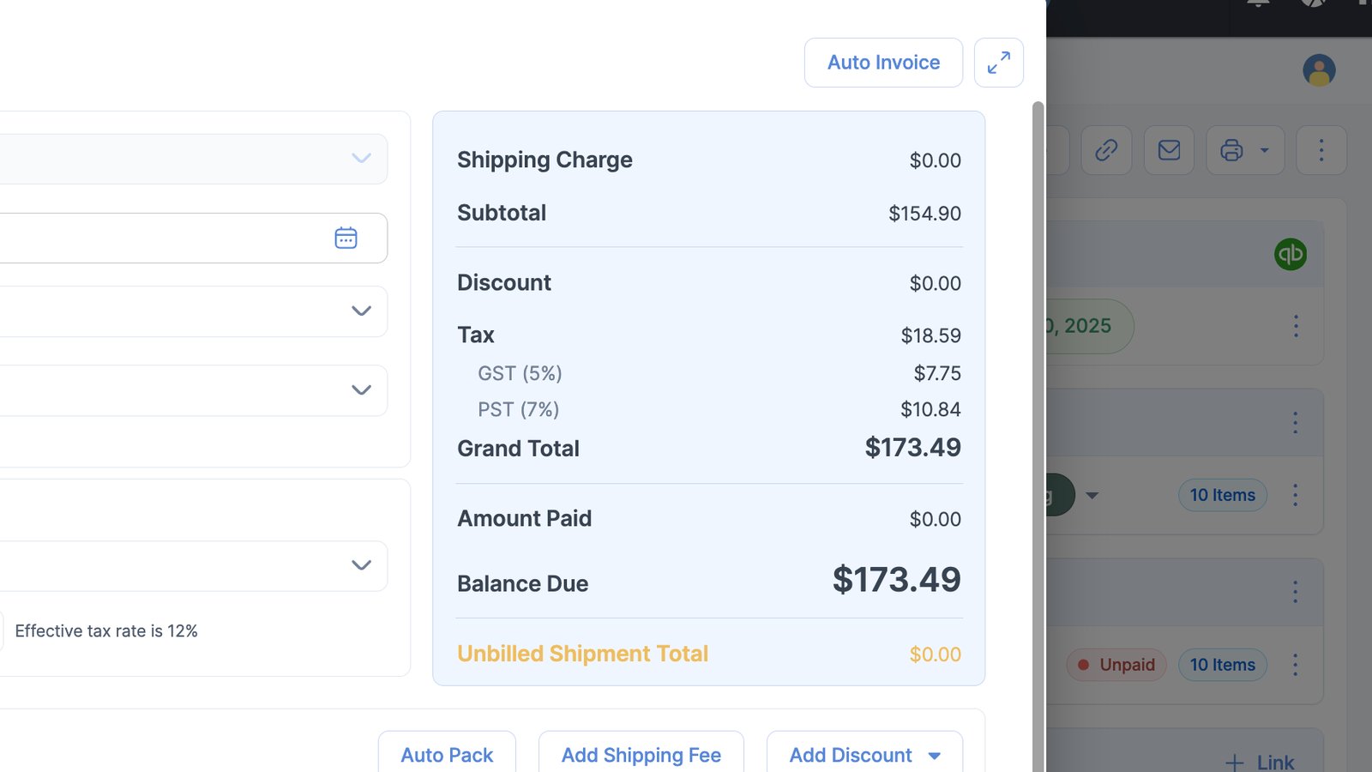The width and height of the screenshot is (1372, 772).
Task: Open the kebab menu beside the Unpaid badge
Action: [1295, 665]
